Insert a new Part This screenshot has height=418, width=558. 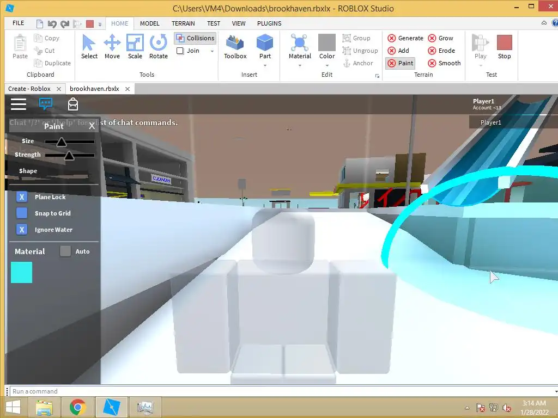265,47
